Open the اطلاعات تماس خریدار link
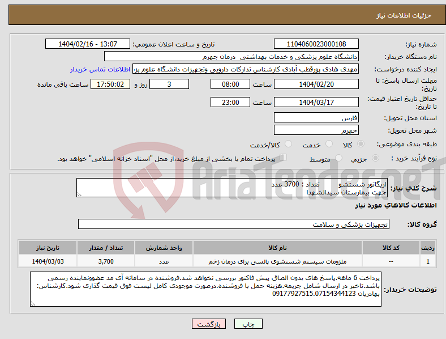This screenshot has width=446, height=339. pos(100,69)
